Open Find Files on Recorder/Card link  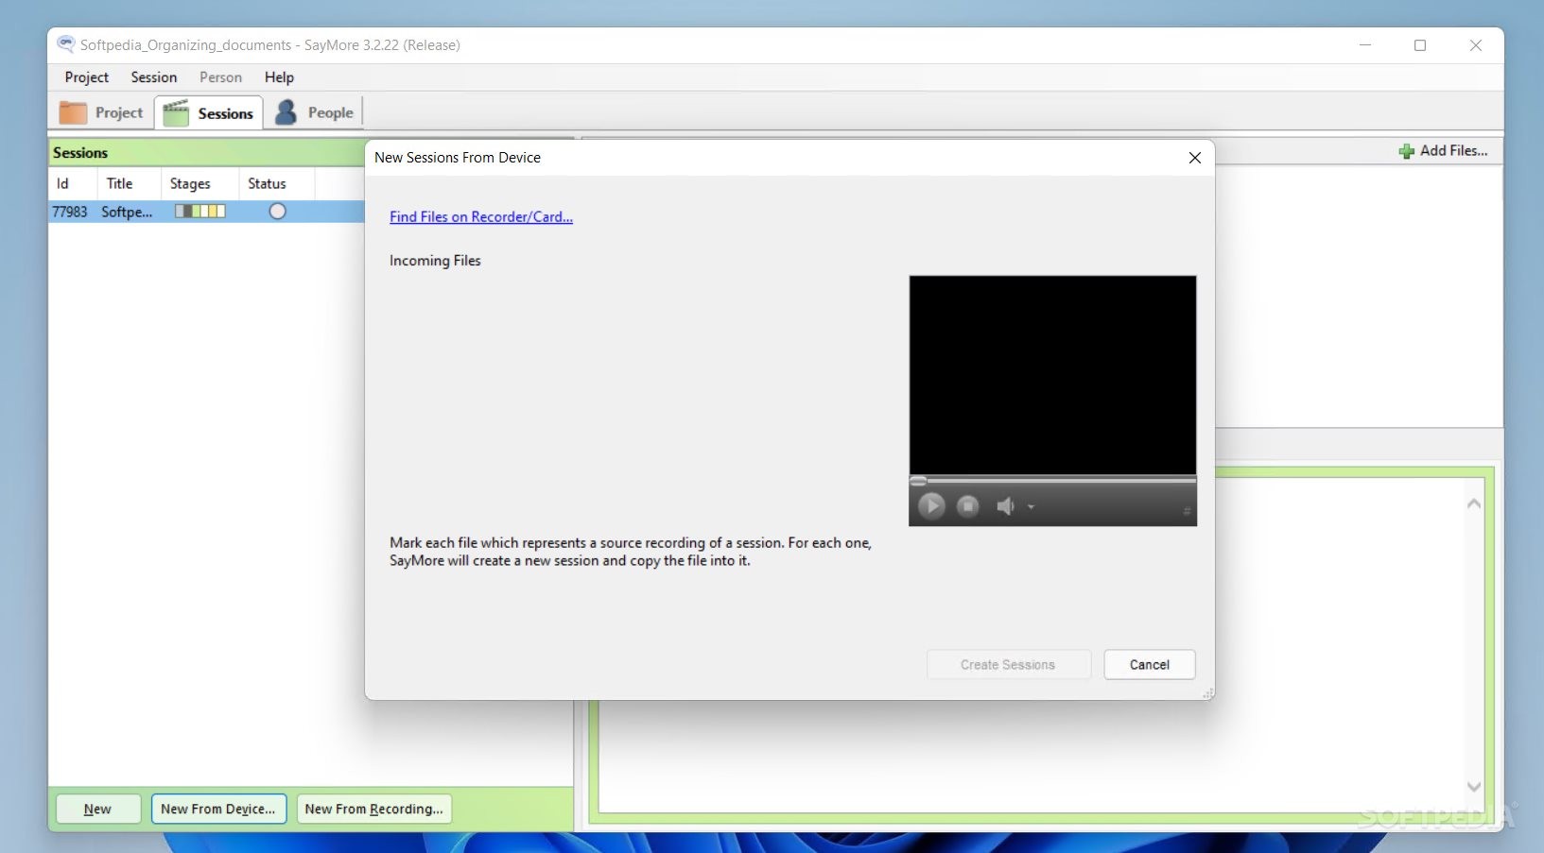[481, 216]
